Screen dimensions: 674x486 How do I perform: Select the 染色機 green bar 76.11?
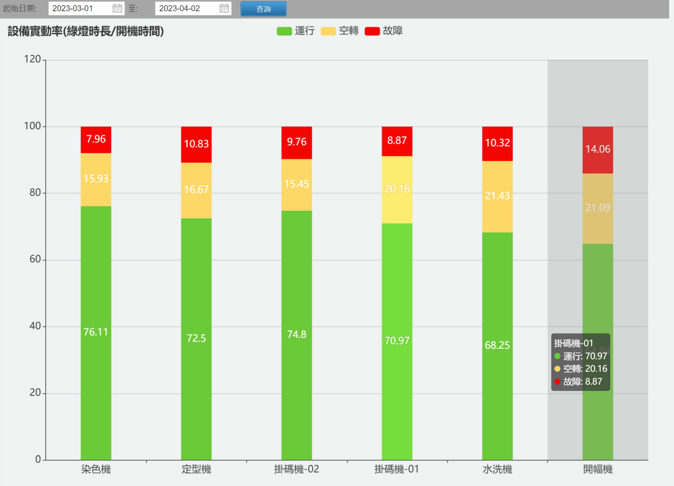click(96, 333)
